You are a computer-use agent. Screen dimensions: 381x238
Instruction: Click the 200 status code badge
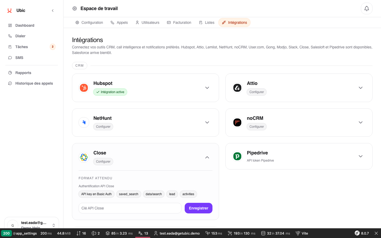[6, 233]
